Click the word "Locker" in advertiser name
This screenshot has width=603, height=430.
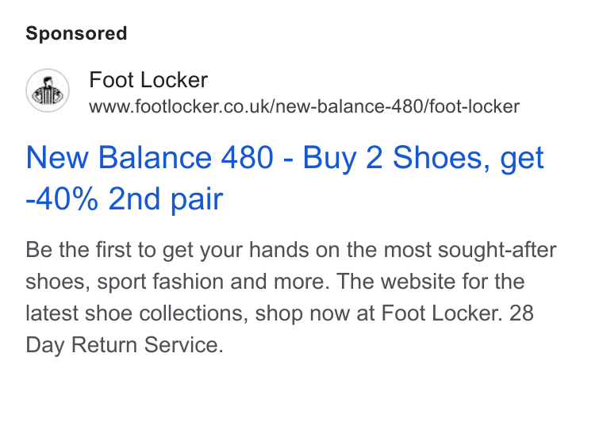click(x=175, y=79)
